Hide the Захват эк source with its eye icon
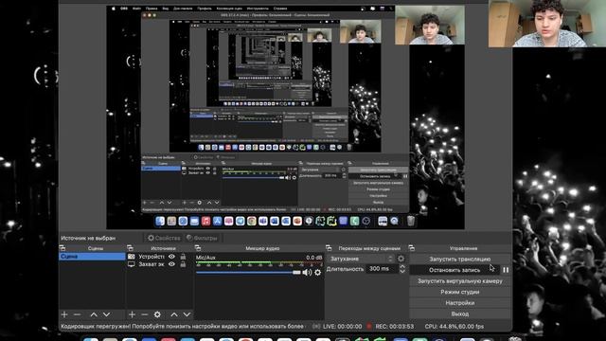The width and height of the screenshot is (606, 341). [x=171, y=264]
